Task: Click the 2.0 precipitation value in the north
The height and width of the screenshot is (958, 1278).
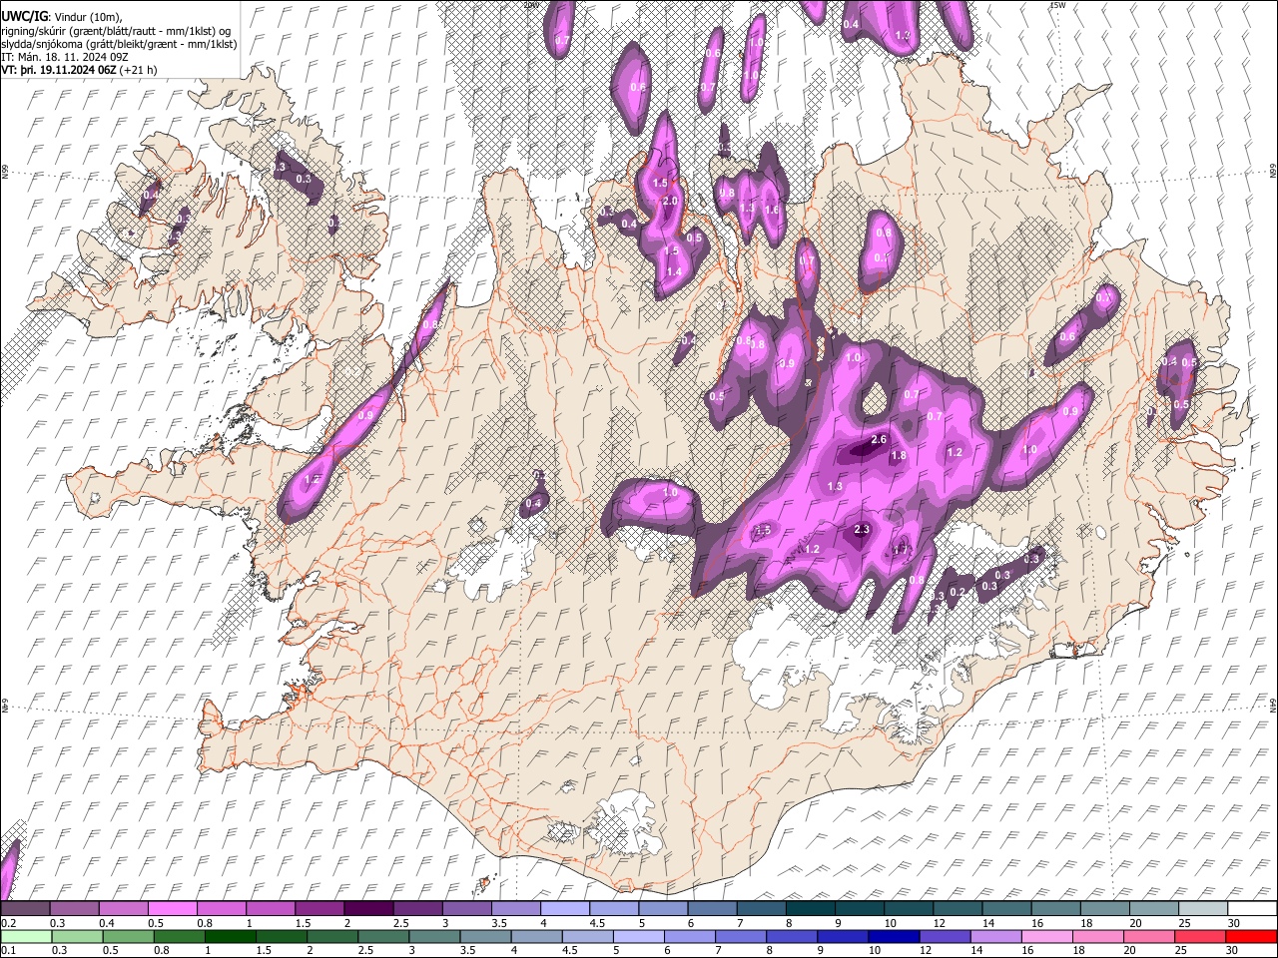Action: coord(670,201)
